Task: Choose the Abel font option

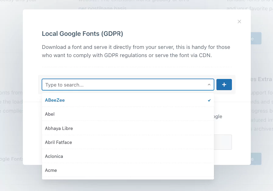Action: [x=128, y=114]
